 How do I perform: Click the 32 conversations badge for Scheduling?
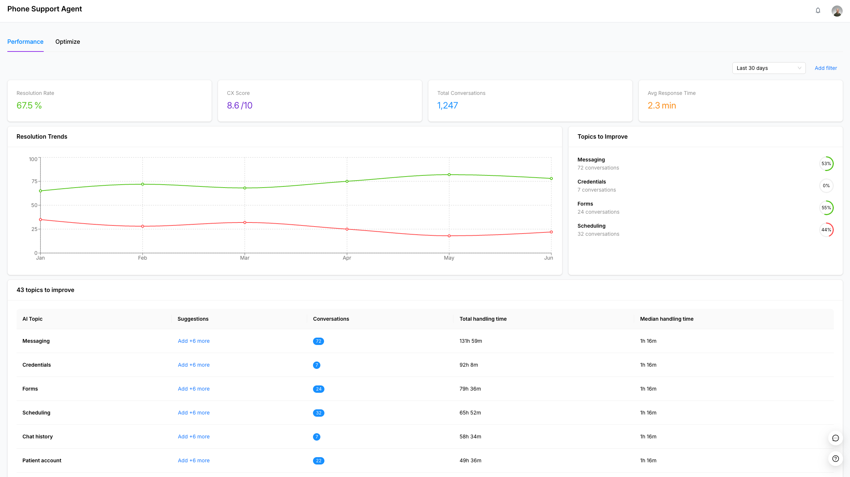[x=318, y=413]
